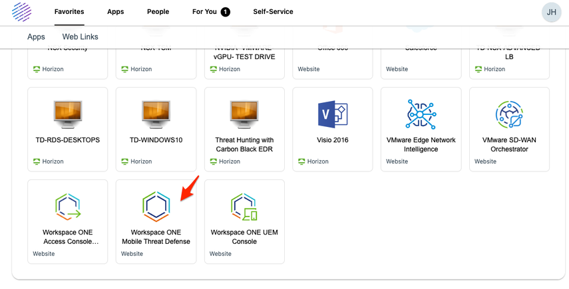
Task: Launch the Visio 2016 app icon
Action: (x=333, y=114)
